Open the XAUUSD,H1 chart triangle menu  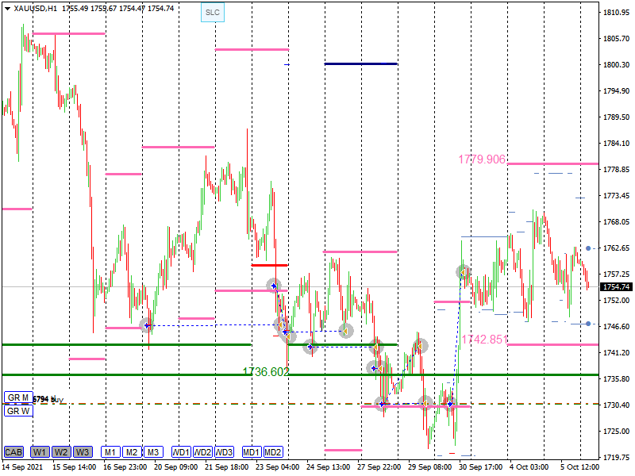coord(6,9)
